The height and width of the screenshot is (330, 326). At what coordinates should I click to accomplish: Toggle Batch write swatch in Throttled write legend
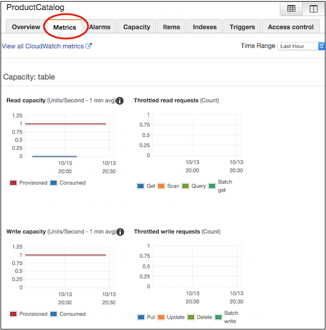click(x=218, y=317)
